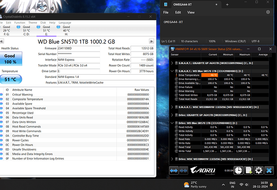Click the HWiNFO collapse layout arrows icon

183,170
